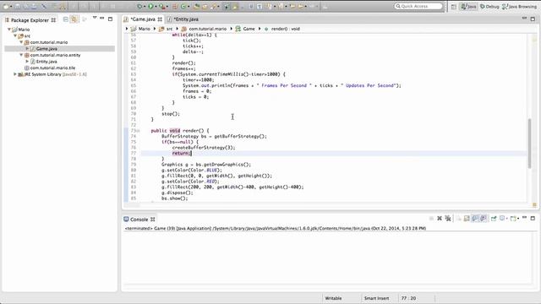The height and width of the screenshot is (304, 541).
Task: Maximize the editor area
Action: pyautogui.click(x=533, y=19)
